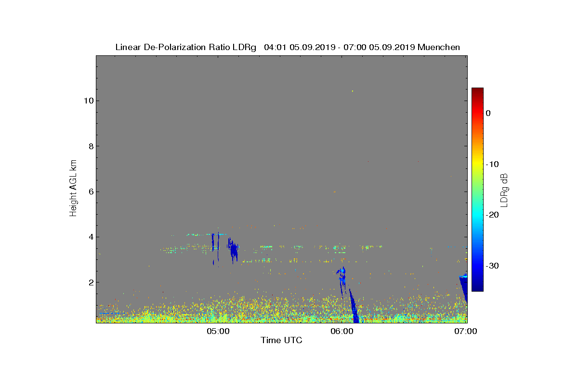Click the '8' height tick label

90,146
